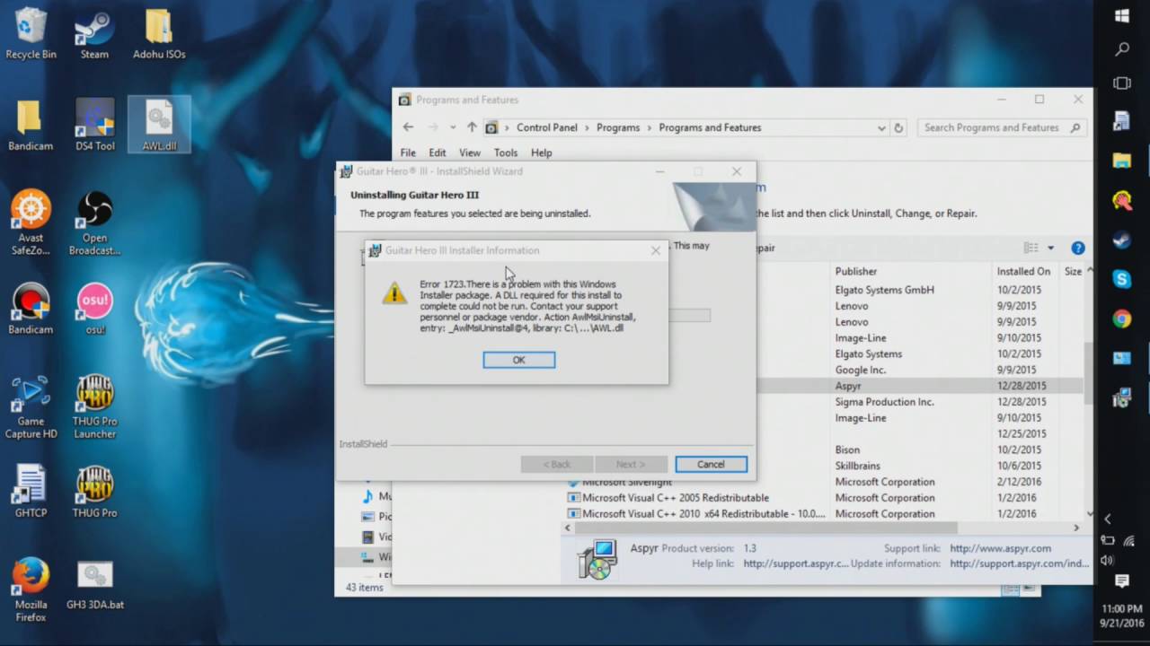Select the GHTCP desktop icon
Viewport: 1150px width, 646px height.
point(31,492)
